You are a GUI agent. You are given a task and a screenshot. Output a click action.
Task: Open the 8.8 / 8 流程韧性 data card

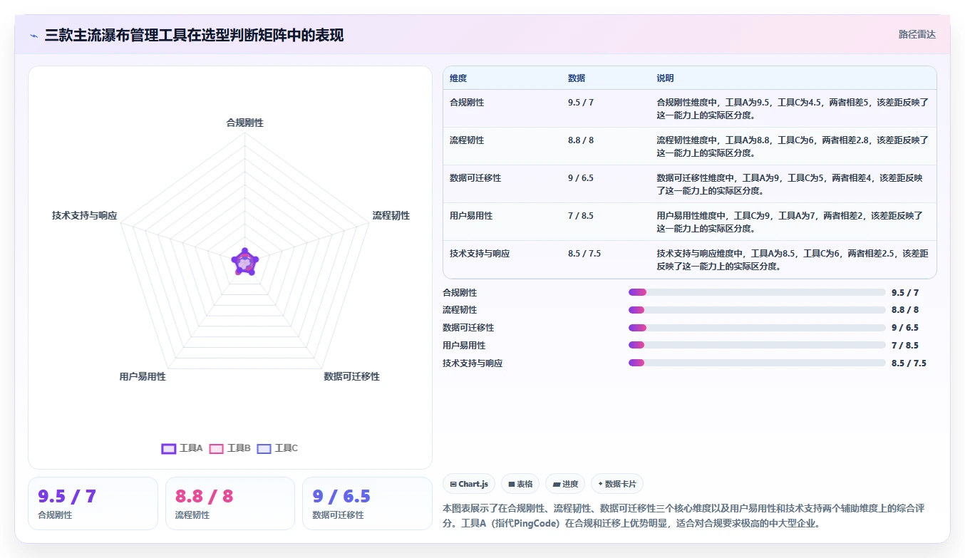click(230, 503)
